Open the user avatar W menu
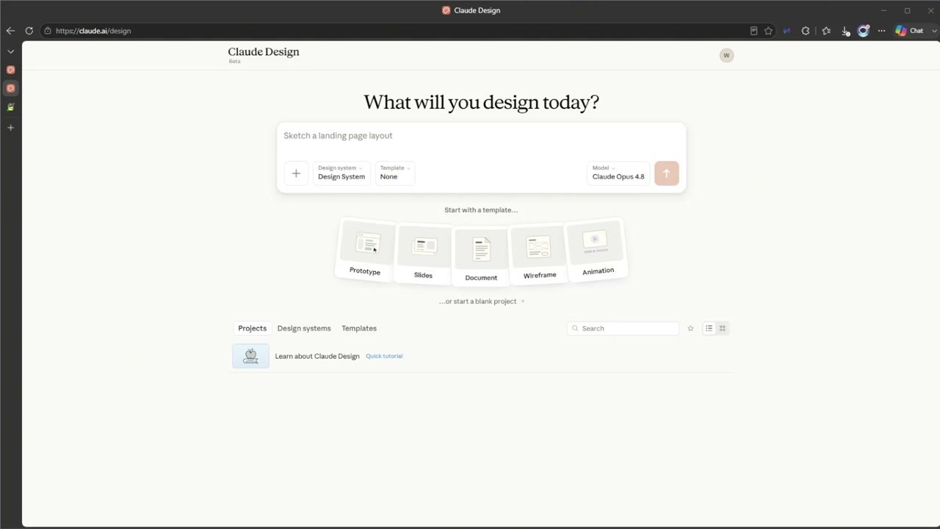940x529 pixels. (726, 55)
